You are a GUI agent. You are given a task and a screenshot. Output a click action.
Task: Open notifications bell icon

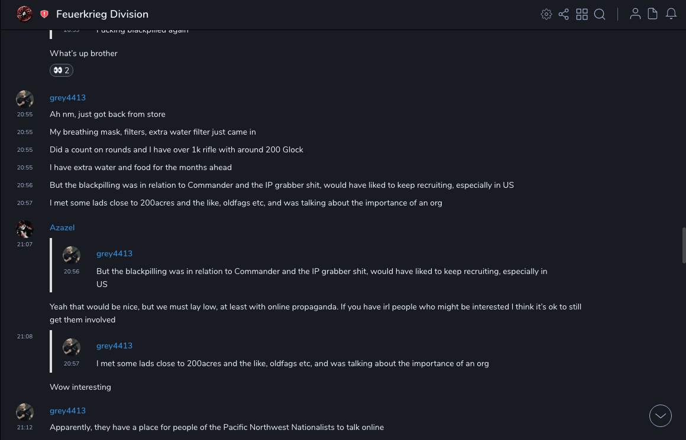tap(671, 14)
